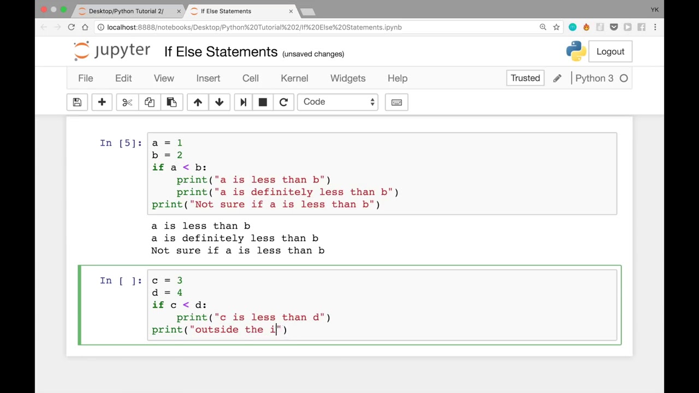699x393 pixels.
Task: Switch to Desktop/Python Tutorial 2 browser tab
Action: [126, 11]
